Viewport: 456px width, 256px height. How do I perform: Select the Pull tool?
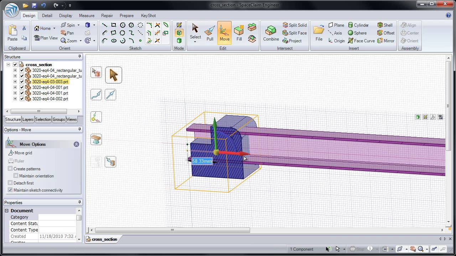tap(210, 33)
